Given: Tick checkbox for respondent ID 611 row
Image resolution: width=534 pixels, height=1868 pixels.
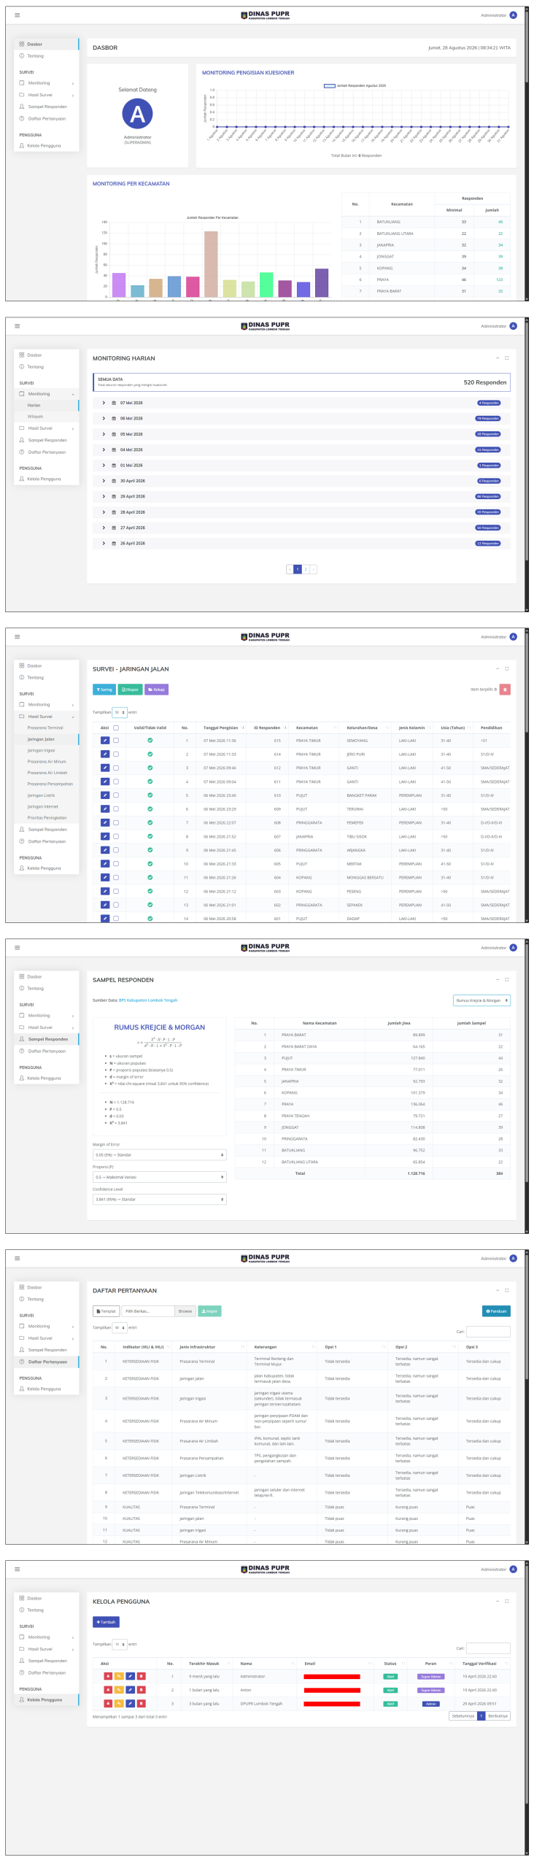Looking at the screenshot, I should [x=116, y=781].
